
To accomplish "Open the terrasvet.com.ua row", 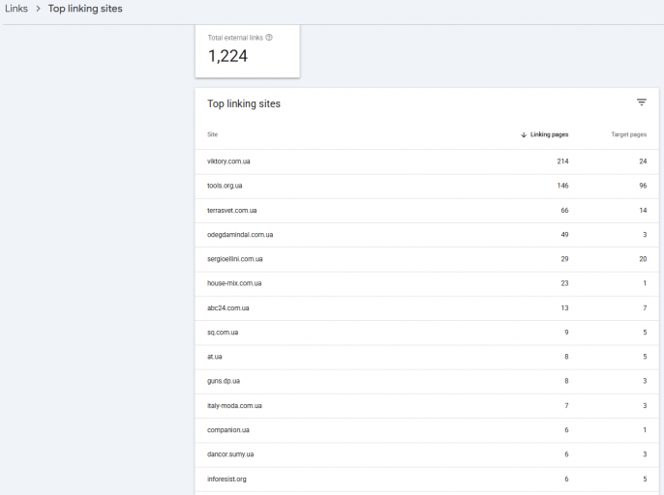I will (427, 211).
